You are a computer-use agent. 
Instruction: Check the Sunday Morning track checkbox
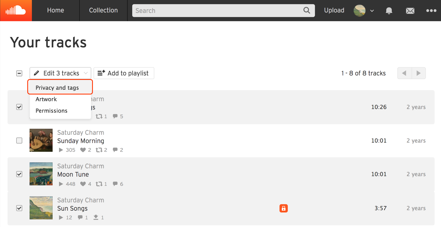tap(19, 140)
